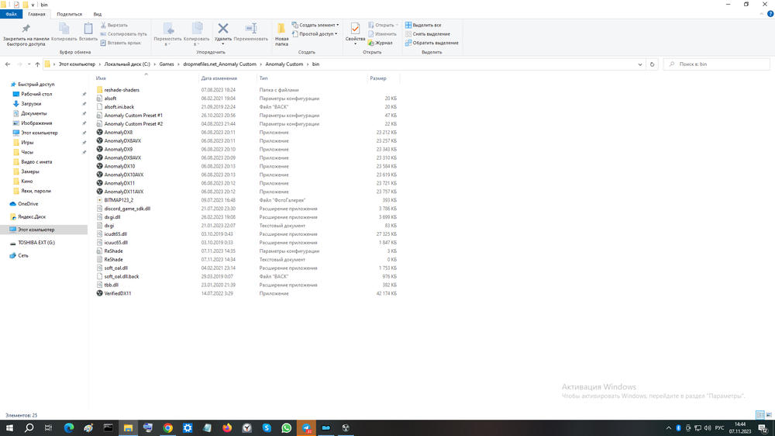Refresh the current folder view
This screenshot has width=775, height=436.
click(653, 64)
